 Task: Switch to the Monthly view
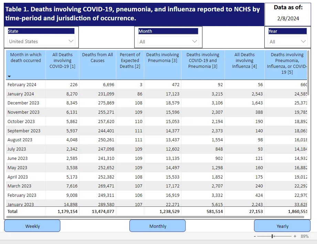(158, 226)
